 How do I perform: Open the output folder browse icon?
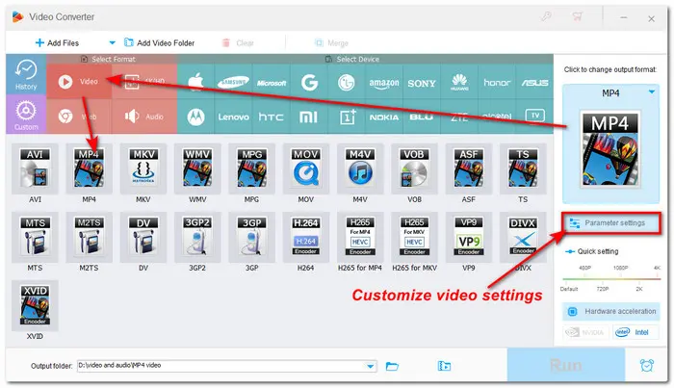point(392,366)
